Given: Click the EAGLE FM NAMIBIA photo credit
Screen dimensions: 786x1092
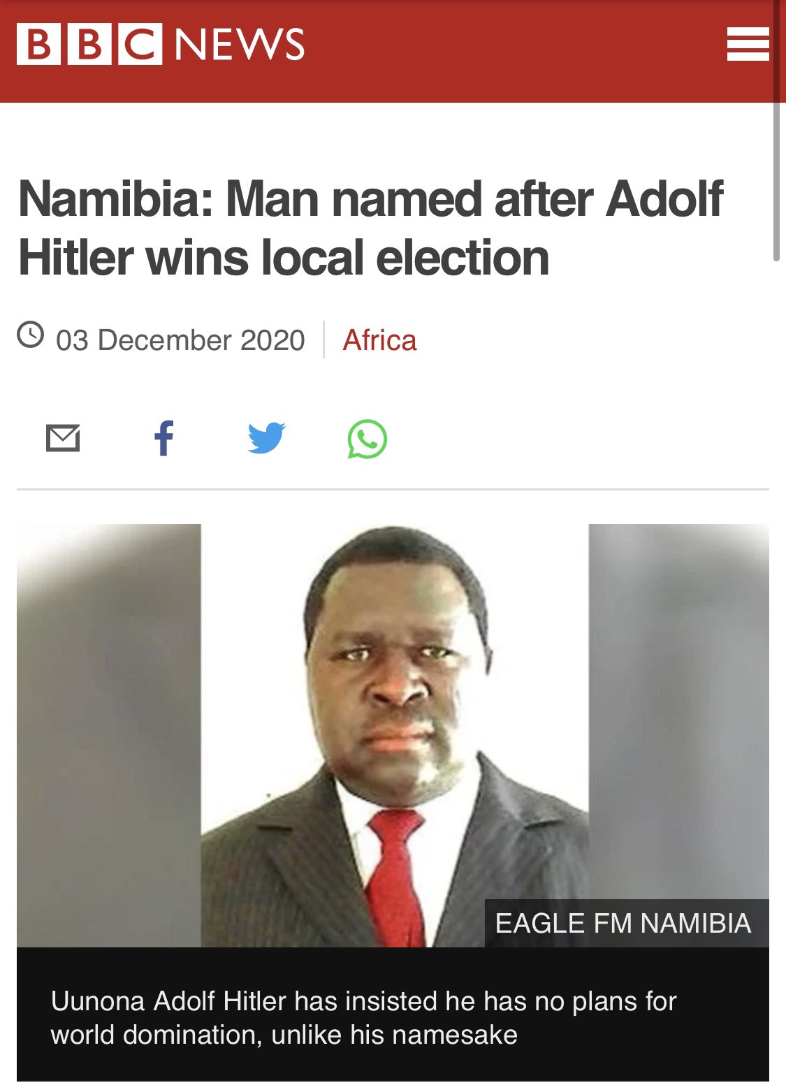Looking at the screenshot, I should [623, 923].
